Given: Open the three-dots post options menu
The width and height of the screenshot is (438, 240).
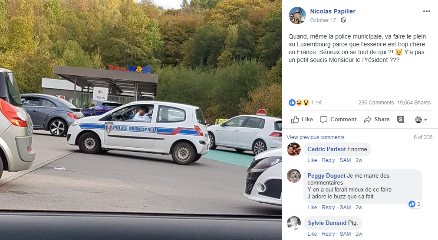Looking at the screenshot, I should (426, 11).
